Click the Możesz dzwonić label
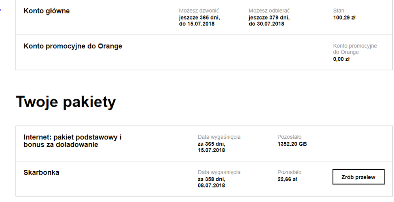This screenshot has height=202, width=394. pos(199,11)
